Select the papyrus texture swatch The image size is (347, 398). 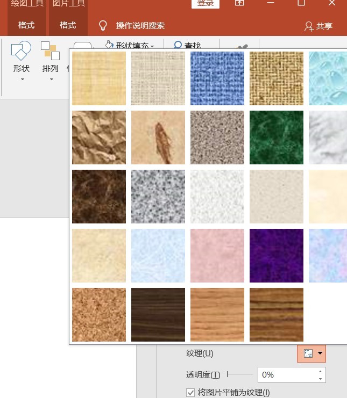[x=99, y=78]
